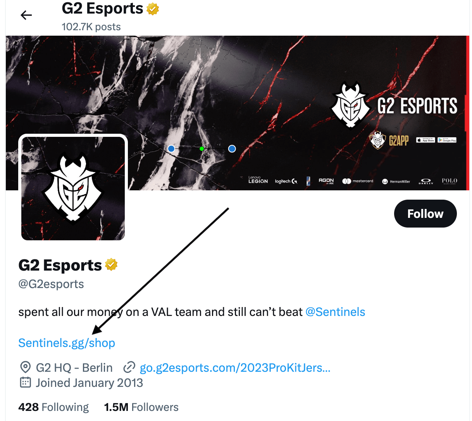Open the @Sentinels mention link

[335, 312]
